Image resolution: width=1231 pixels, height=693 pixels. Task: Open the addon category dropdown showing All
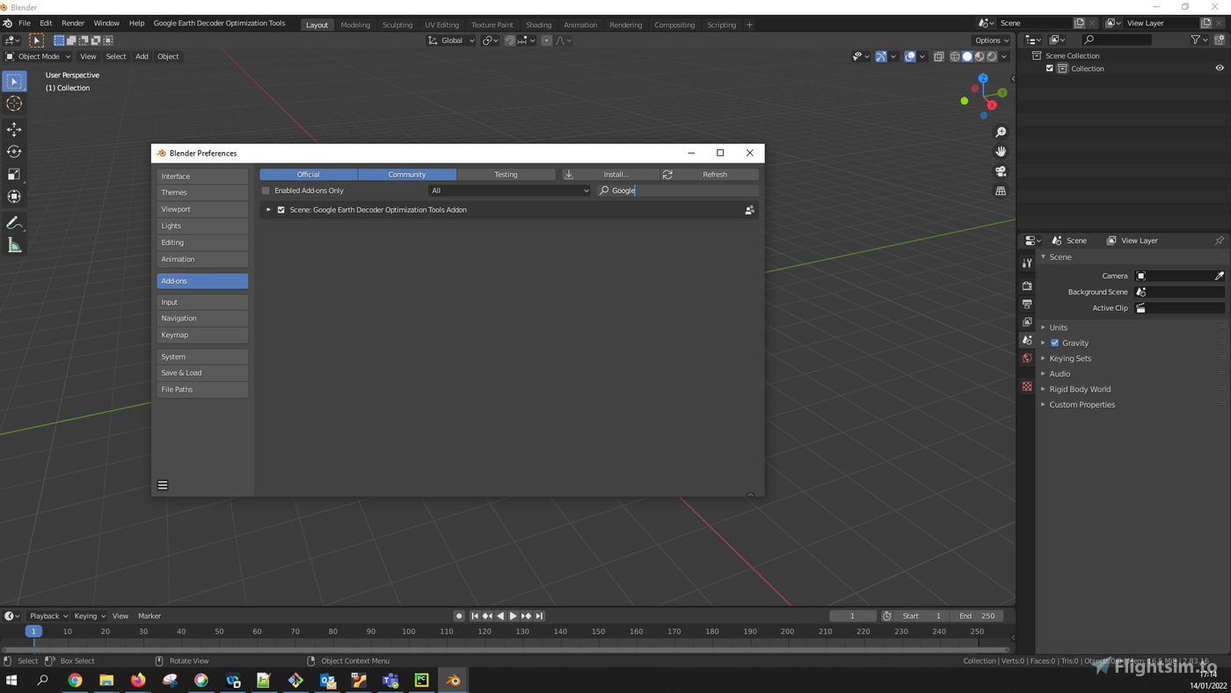(x=510, y=191)
